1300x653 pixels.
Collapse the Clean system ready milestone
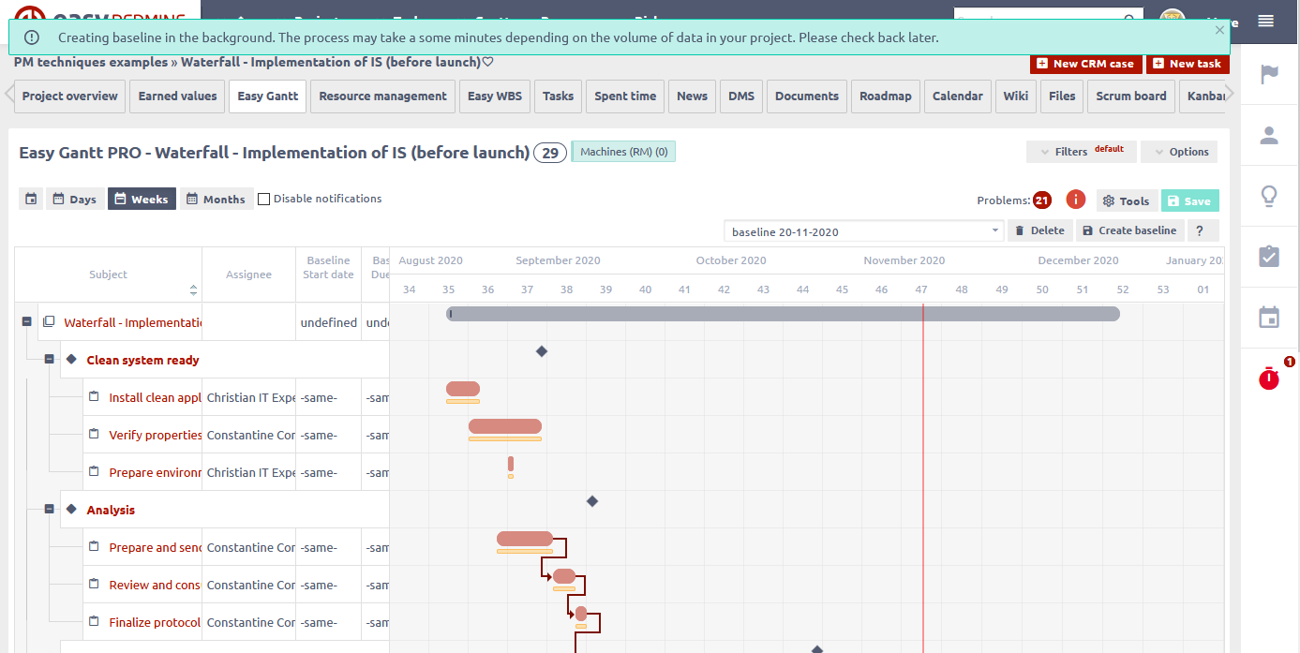coord(49,360)
